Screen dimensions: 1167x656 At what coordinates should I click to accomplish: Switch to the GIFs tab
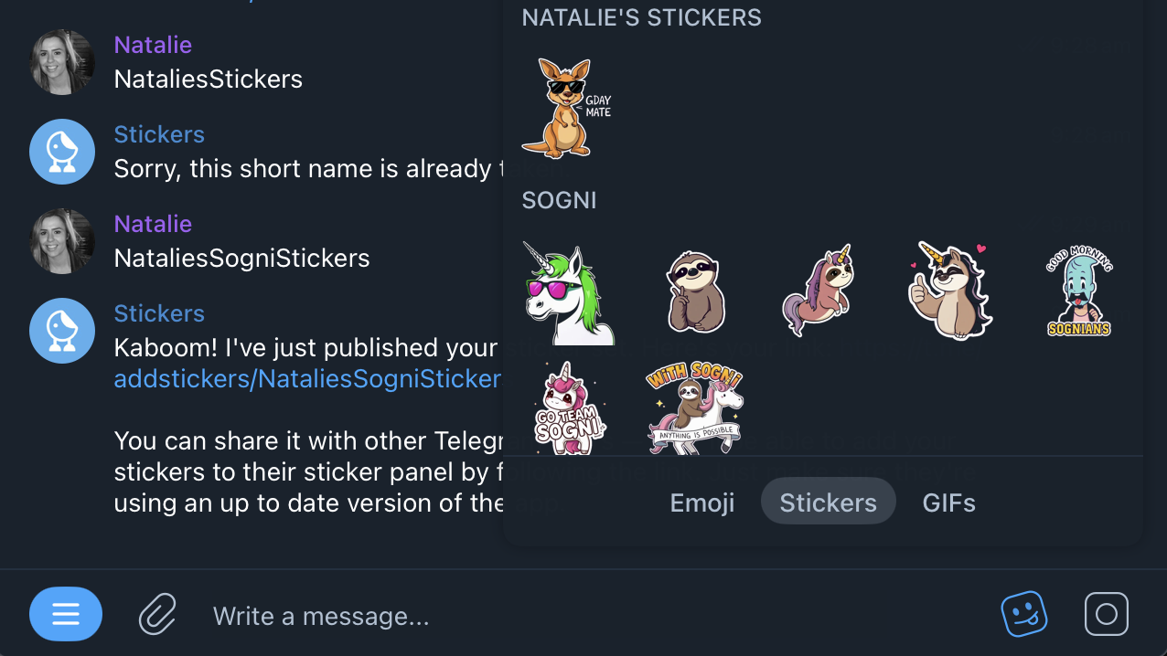coord(948,503)
